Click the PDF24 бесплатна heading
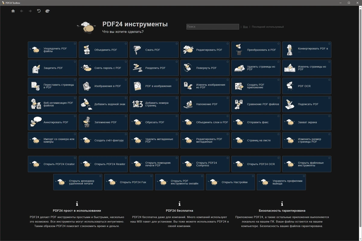This screenshot has height=241, width=362. 179,211
